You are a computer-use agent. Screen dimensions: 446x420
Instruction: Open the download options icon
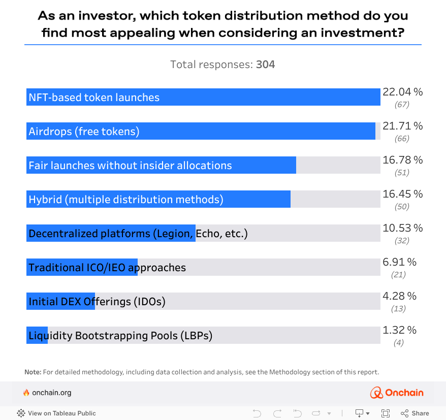(362, 413)
